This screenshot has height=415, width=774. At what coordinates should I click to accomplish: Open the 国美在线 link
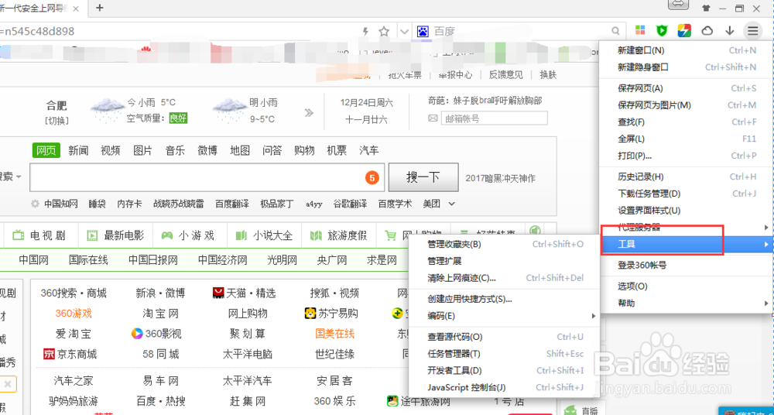pos(334,334)
